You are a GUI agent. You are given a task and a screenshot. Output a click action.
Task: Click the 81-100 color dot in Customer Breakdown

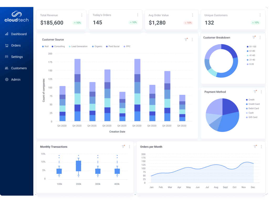point(247,47)
